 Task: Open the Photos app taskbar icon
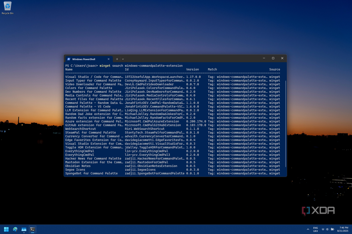point(24,229)
